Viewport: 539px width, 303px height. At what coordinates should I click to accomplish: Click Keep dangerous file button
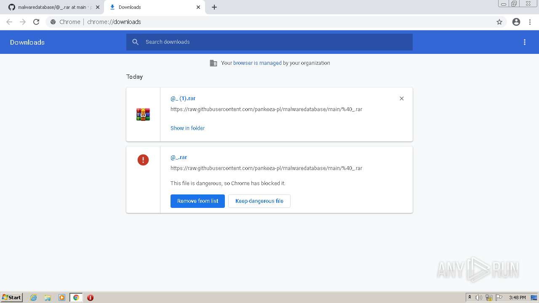coord(259,201)
